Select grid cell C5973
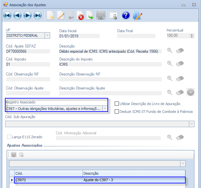 (x=49, y=180)
